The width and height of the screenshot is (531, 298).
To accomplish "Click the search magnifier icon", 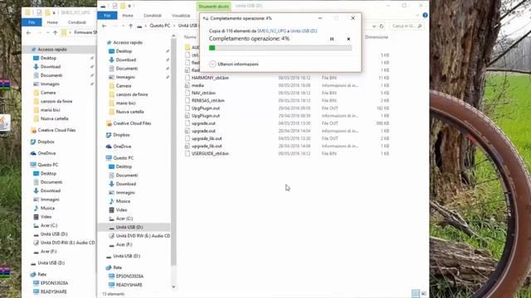I will coord(420,26).
